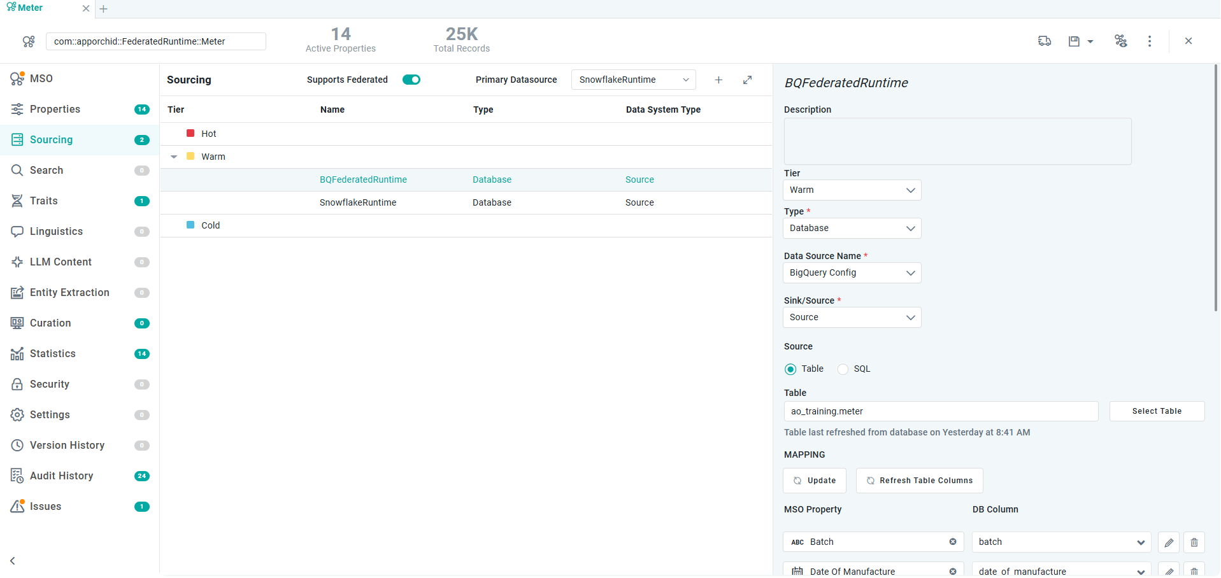
Task: Click the Select Table button
Action: click(x=1156, y=411)
